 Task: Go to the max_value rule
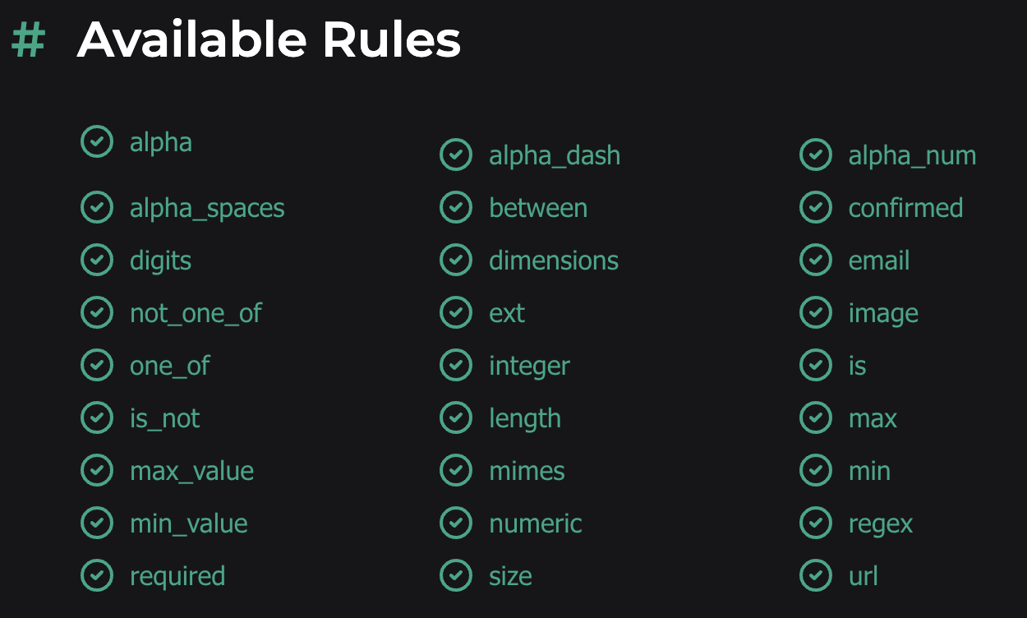pyautogui.click(x=191, y=472)
